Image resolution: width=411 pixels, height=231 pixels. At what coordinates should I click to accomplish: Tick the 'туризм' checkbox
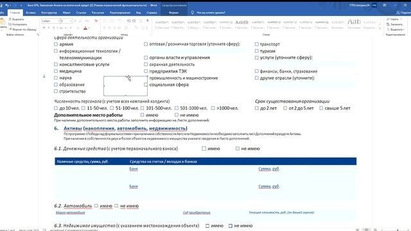257,51
